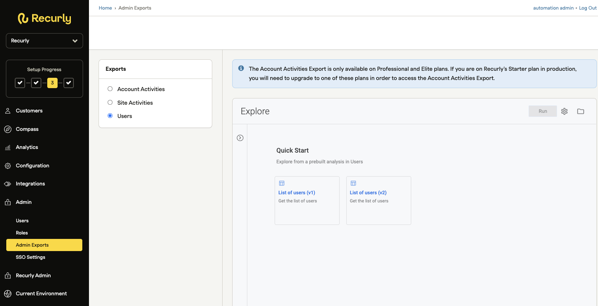Select the Site Activities export radio

pos(110,102)
